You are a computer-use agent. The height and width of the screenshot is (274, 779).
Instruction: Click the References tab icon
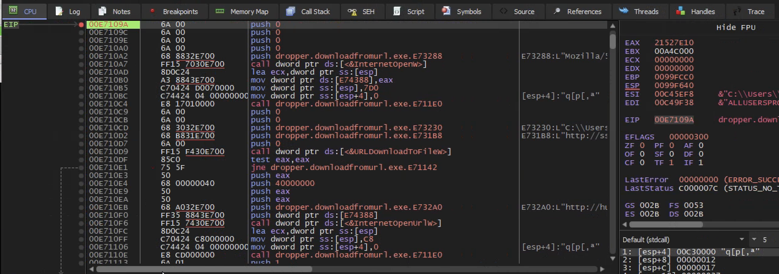[557, 11]
